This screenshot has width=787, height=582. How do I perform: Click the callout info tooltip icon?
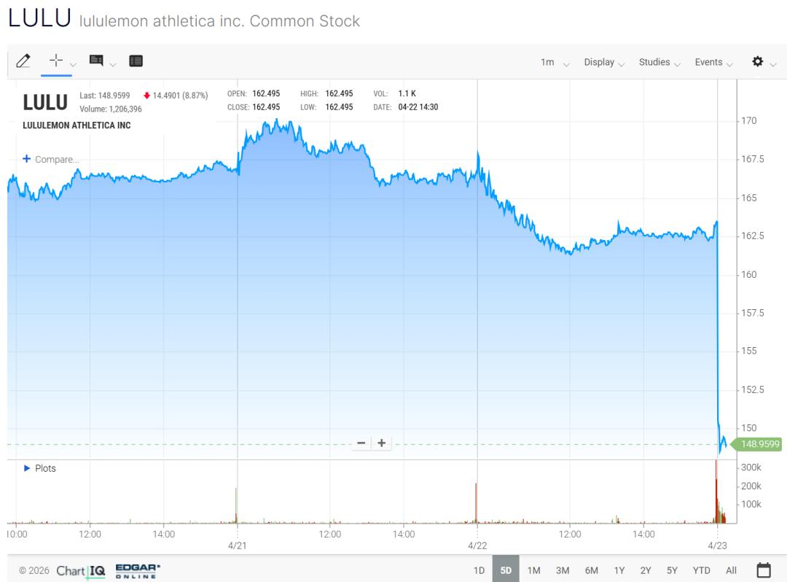pos(96,62)
